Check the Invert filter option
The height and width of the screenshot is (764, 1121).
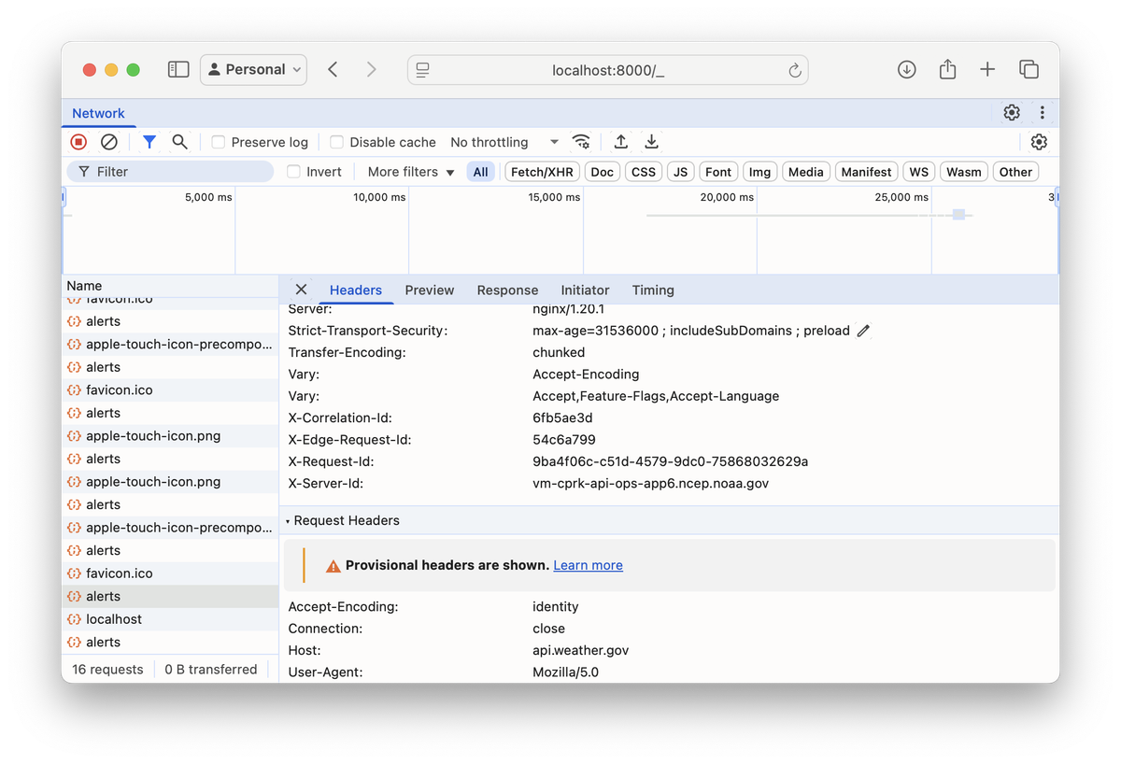click(292, 172)
